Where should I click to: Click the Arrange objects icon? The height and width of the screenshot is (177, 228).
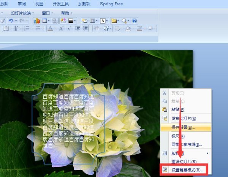click(96, 28)
